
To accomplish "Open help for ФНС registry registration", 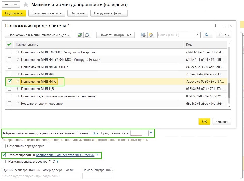I will point(97,155).
